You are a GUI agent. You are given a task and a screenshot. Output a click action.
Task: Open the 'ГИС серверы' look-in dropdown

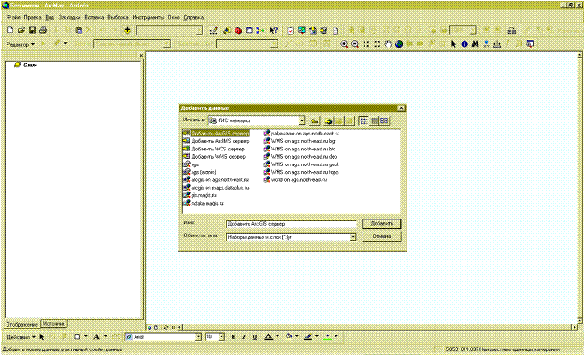pos(302,121)
